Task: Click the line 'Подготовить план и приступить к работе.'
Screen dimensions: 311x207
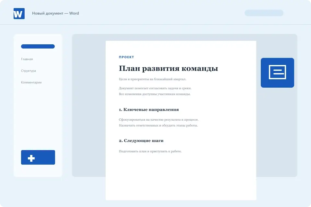Action: pyautogui.click(x=150, y=151)
